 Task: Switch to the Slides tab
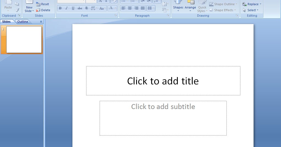[7, 22]
